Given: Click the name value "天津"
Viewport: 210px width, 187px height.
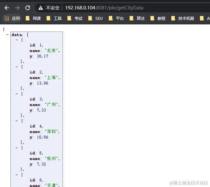Looking at the screenshot, I should tap(51, 185).
